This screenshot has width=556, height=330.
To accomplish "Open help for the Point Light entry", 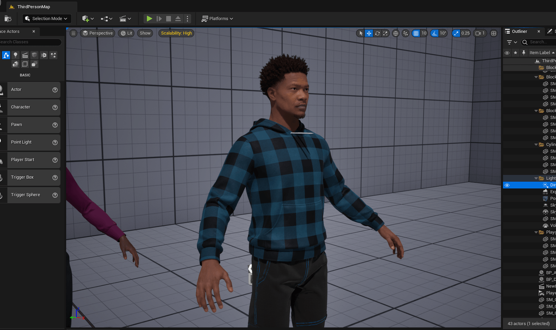I will pyautogui.click(x=55, y=142).
